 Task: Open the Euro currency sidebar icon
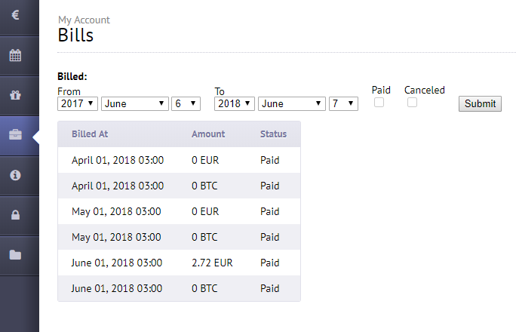pyautogui.click(x=16, y=15)
